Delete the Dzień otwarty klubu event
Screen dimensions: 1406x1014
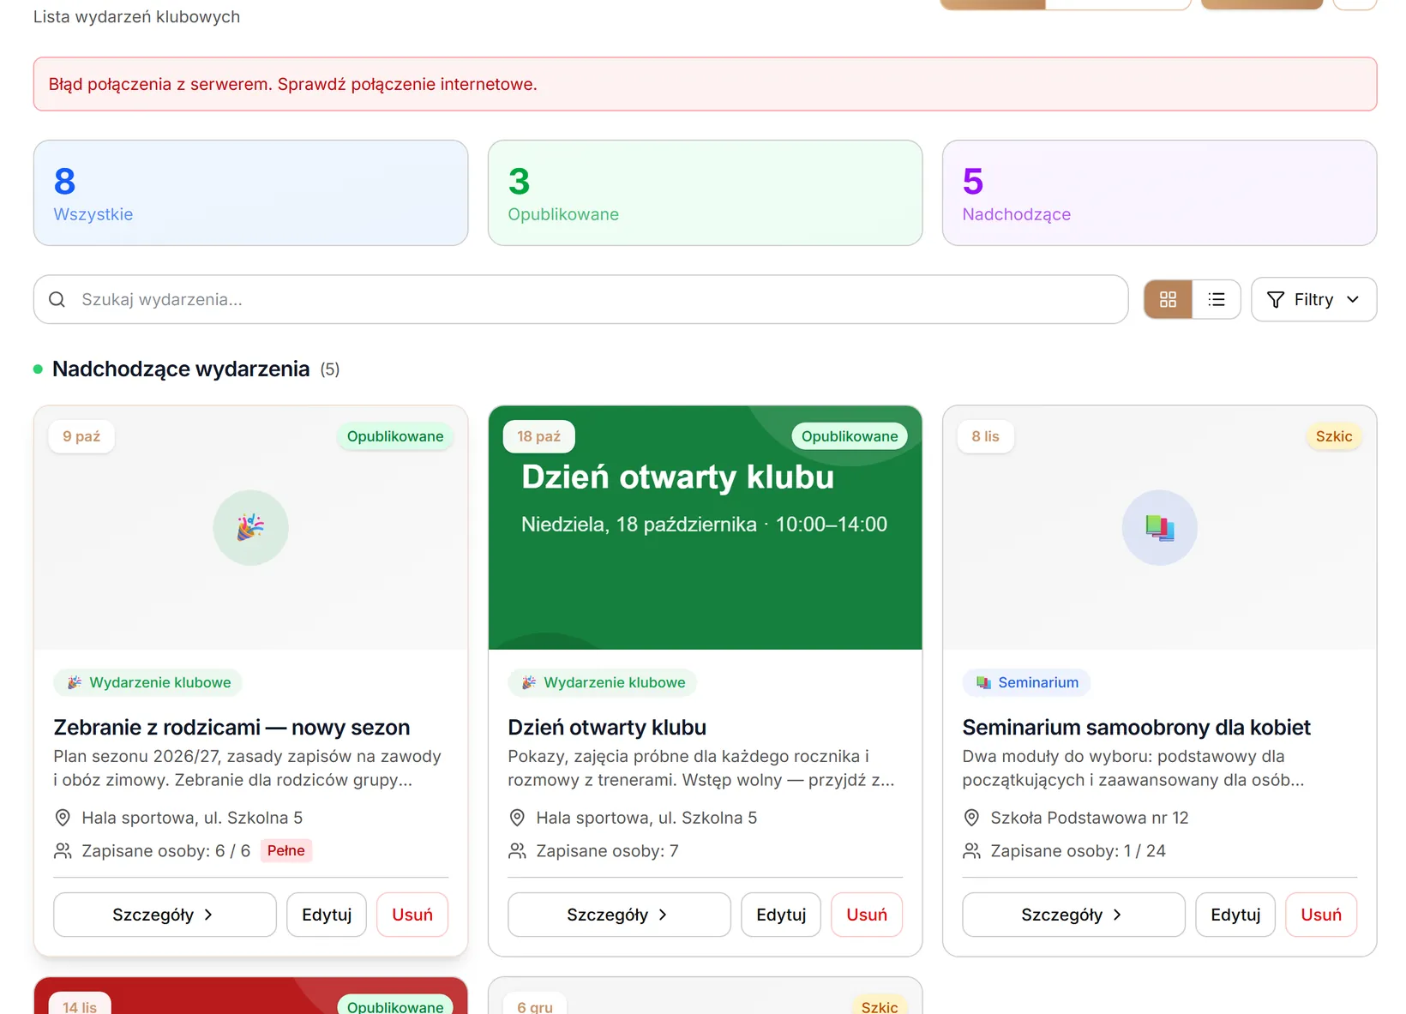coord(867,915)
